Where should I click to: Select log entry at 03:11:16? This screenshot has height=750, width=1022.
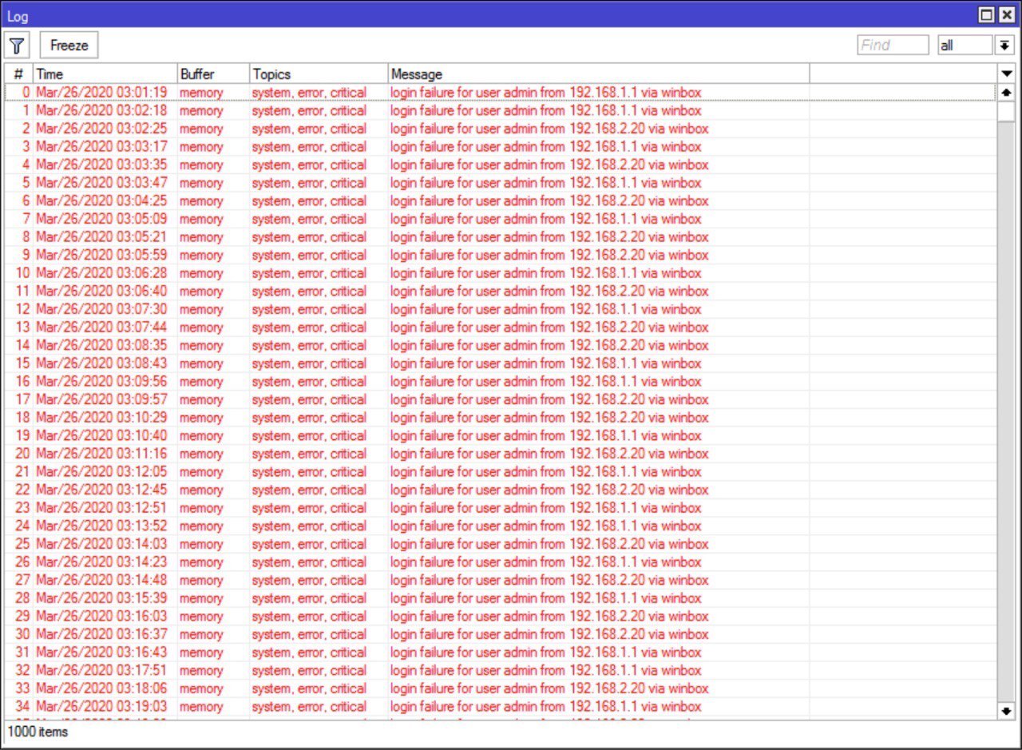(501, 454)
